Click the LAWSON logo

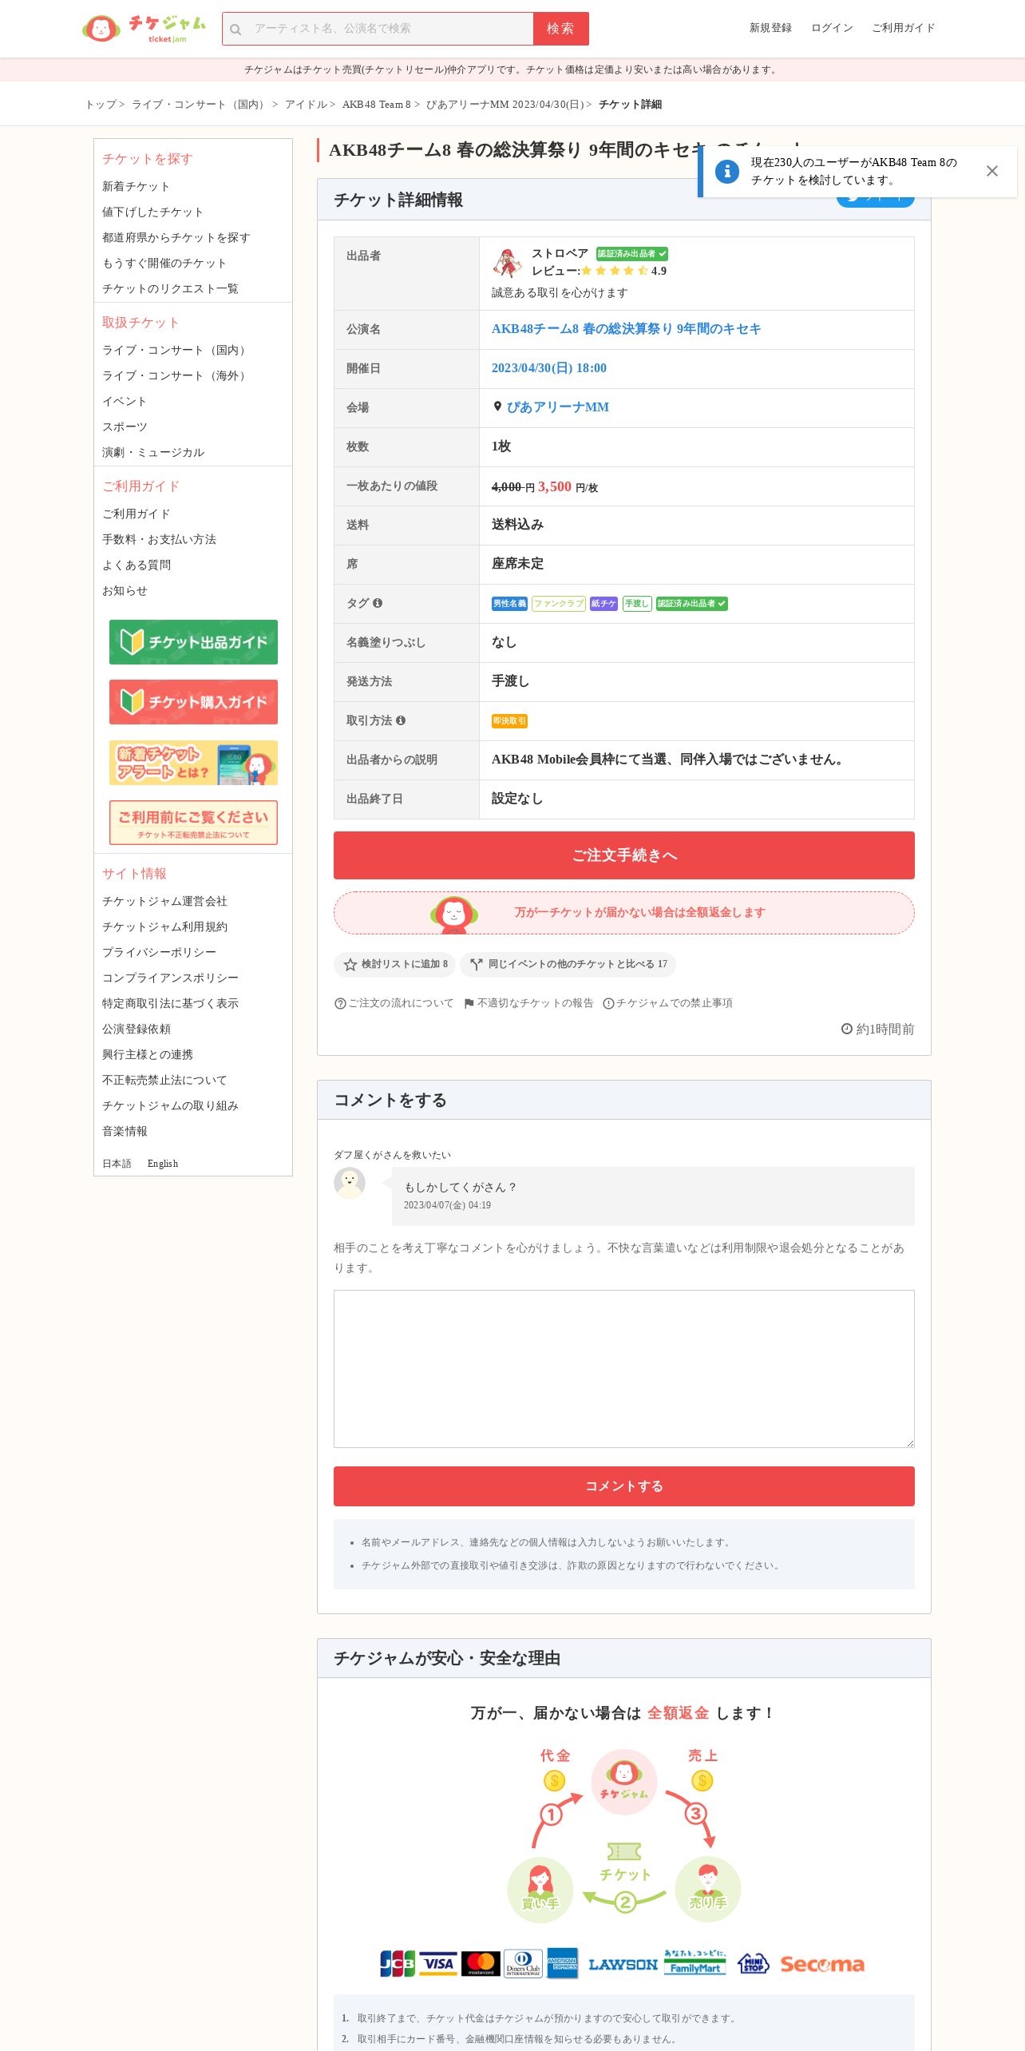coord(623,1964)
